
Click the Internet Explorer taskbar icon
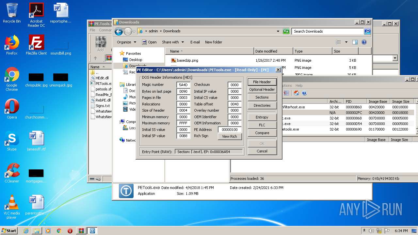coord(26,231)
